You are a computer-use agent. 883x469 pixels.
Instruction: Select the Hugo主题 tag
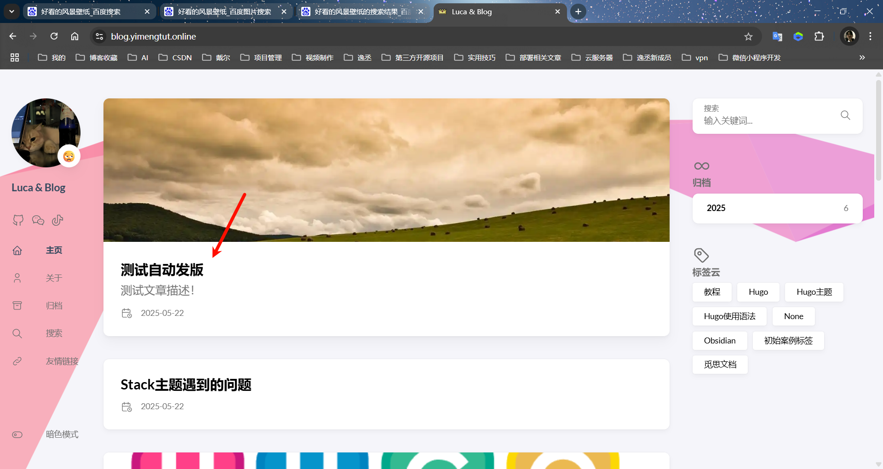pyautogui.click(x=814, y=292)
